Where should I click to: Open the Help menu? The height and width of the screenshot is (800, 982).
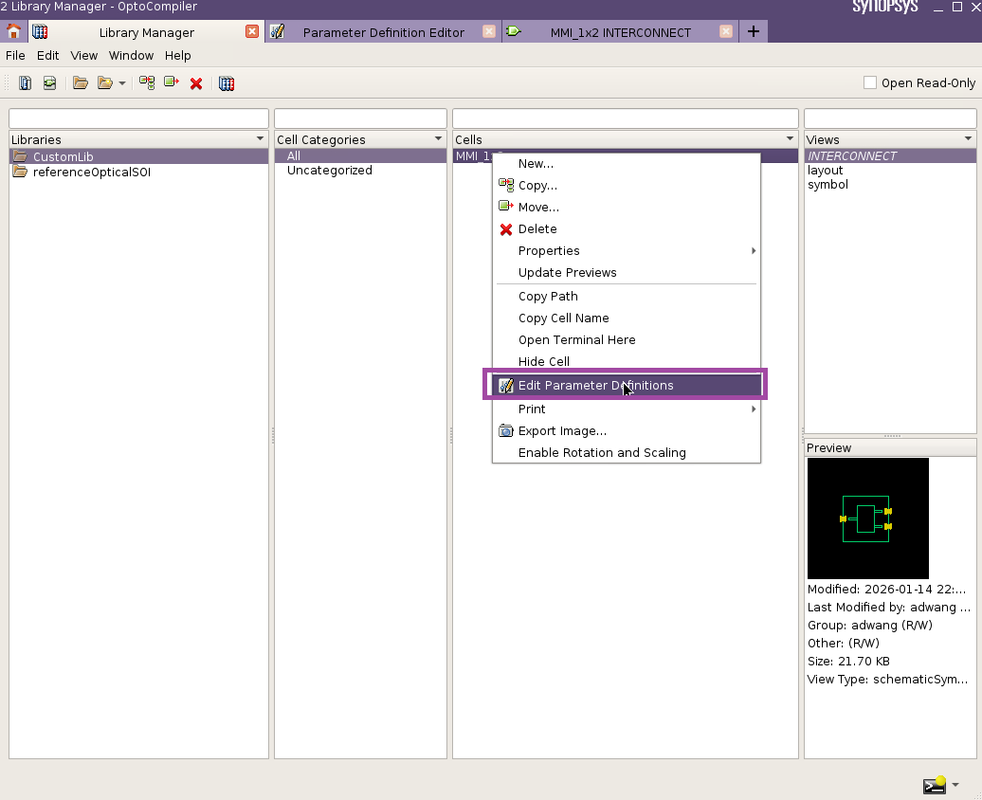coord(178,56)
